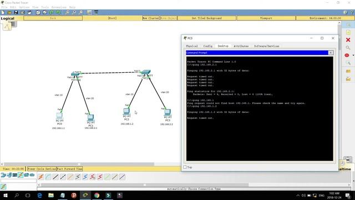Toggle the Top checkbox in PC0 window
Screen dimensions: 355x200
[x=185, y=167]
